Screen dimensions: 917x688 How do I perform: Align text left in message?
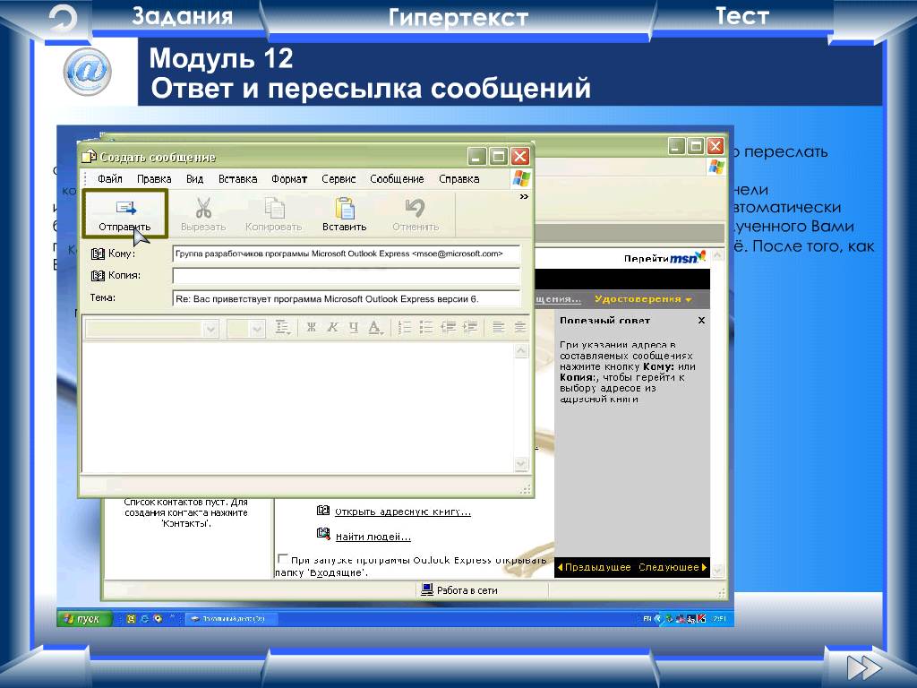(x=498, y=328)
